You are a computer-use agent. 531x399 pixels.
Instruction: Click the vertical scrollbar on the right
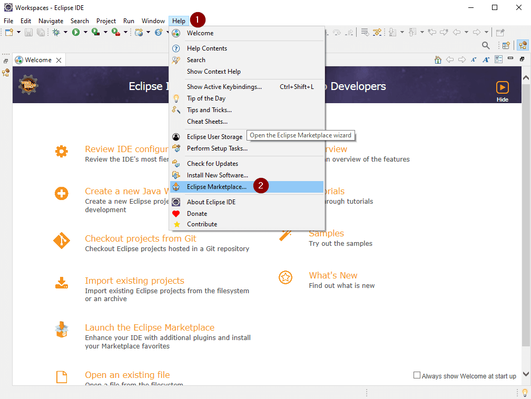click(525, 211)
